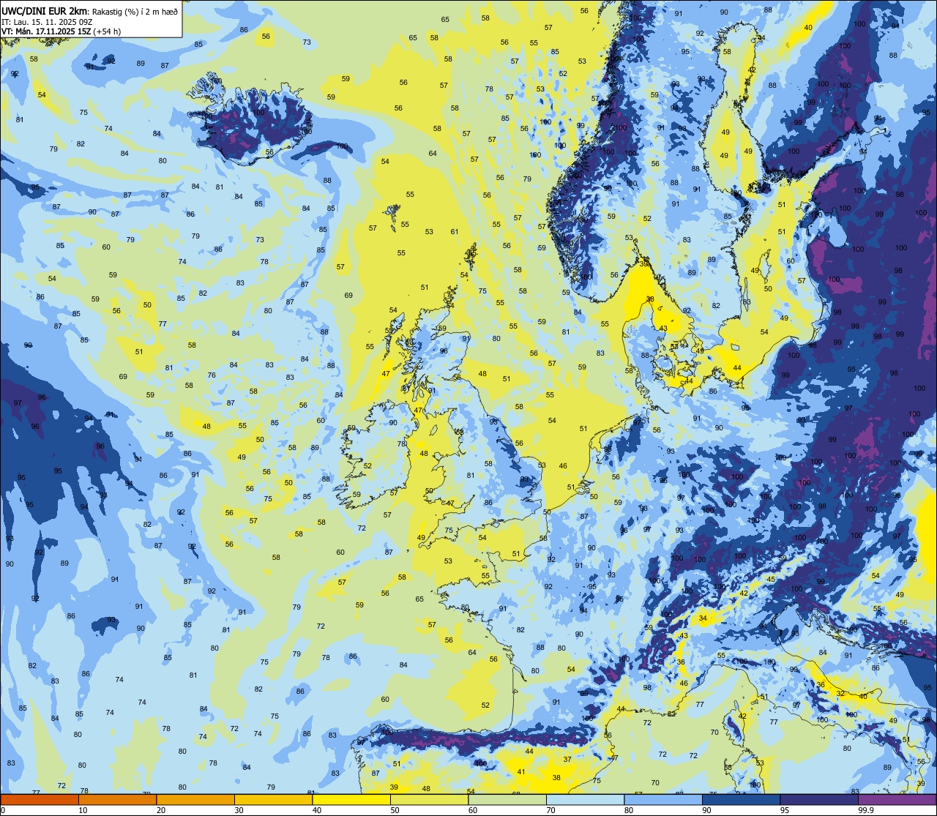Click the color scale tick label '80'
The width and height of the screenshot is (937, 816).
click(629, 810)
